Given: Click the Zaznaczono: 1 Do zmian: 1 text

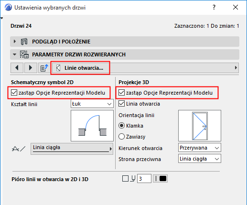Looking at the screenshot, I should click(206, 26).
